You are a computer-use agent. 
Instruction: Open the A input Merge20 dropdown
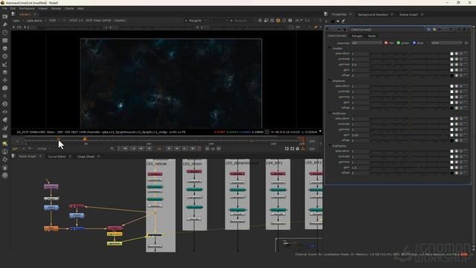[x=196, y=20]
